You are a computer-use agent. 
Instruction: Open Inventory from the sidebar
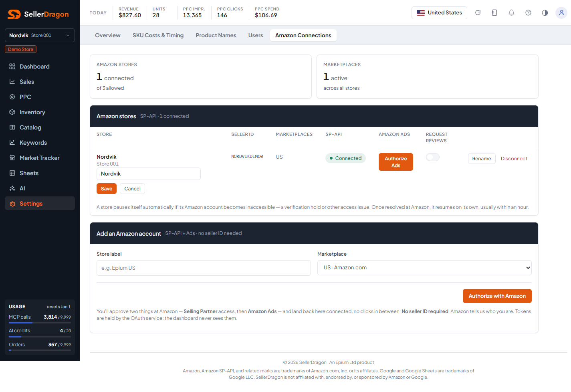(40, 112)
